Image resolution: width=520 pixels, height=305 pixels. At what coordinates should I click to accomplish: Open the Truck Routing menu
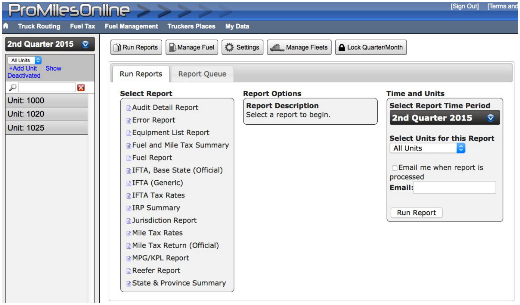tap(39, 26)
